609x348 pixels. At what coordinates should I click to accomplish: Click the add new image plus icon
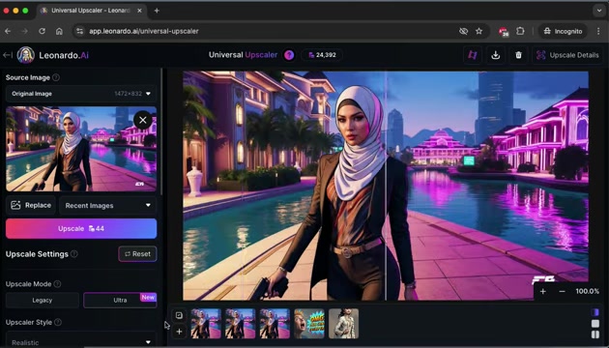[x=179, y=332]
